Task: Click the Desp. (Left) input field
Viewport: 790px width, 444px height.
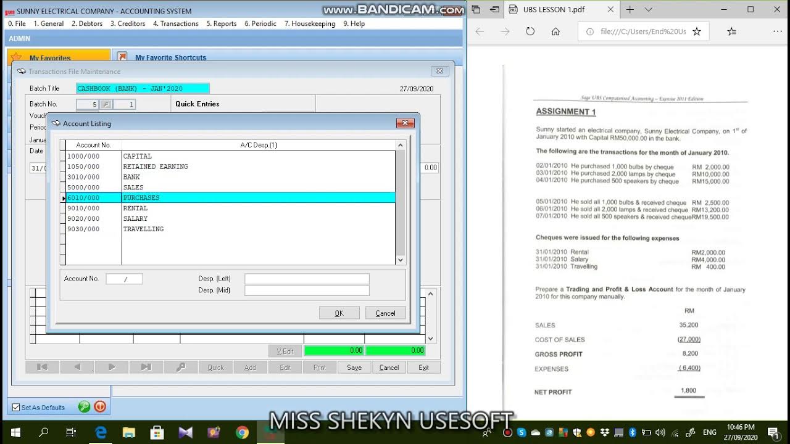Action: pyautogui.click(x=307, y=279)
